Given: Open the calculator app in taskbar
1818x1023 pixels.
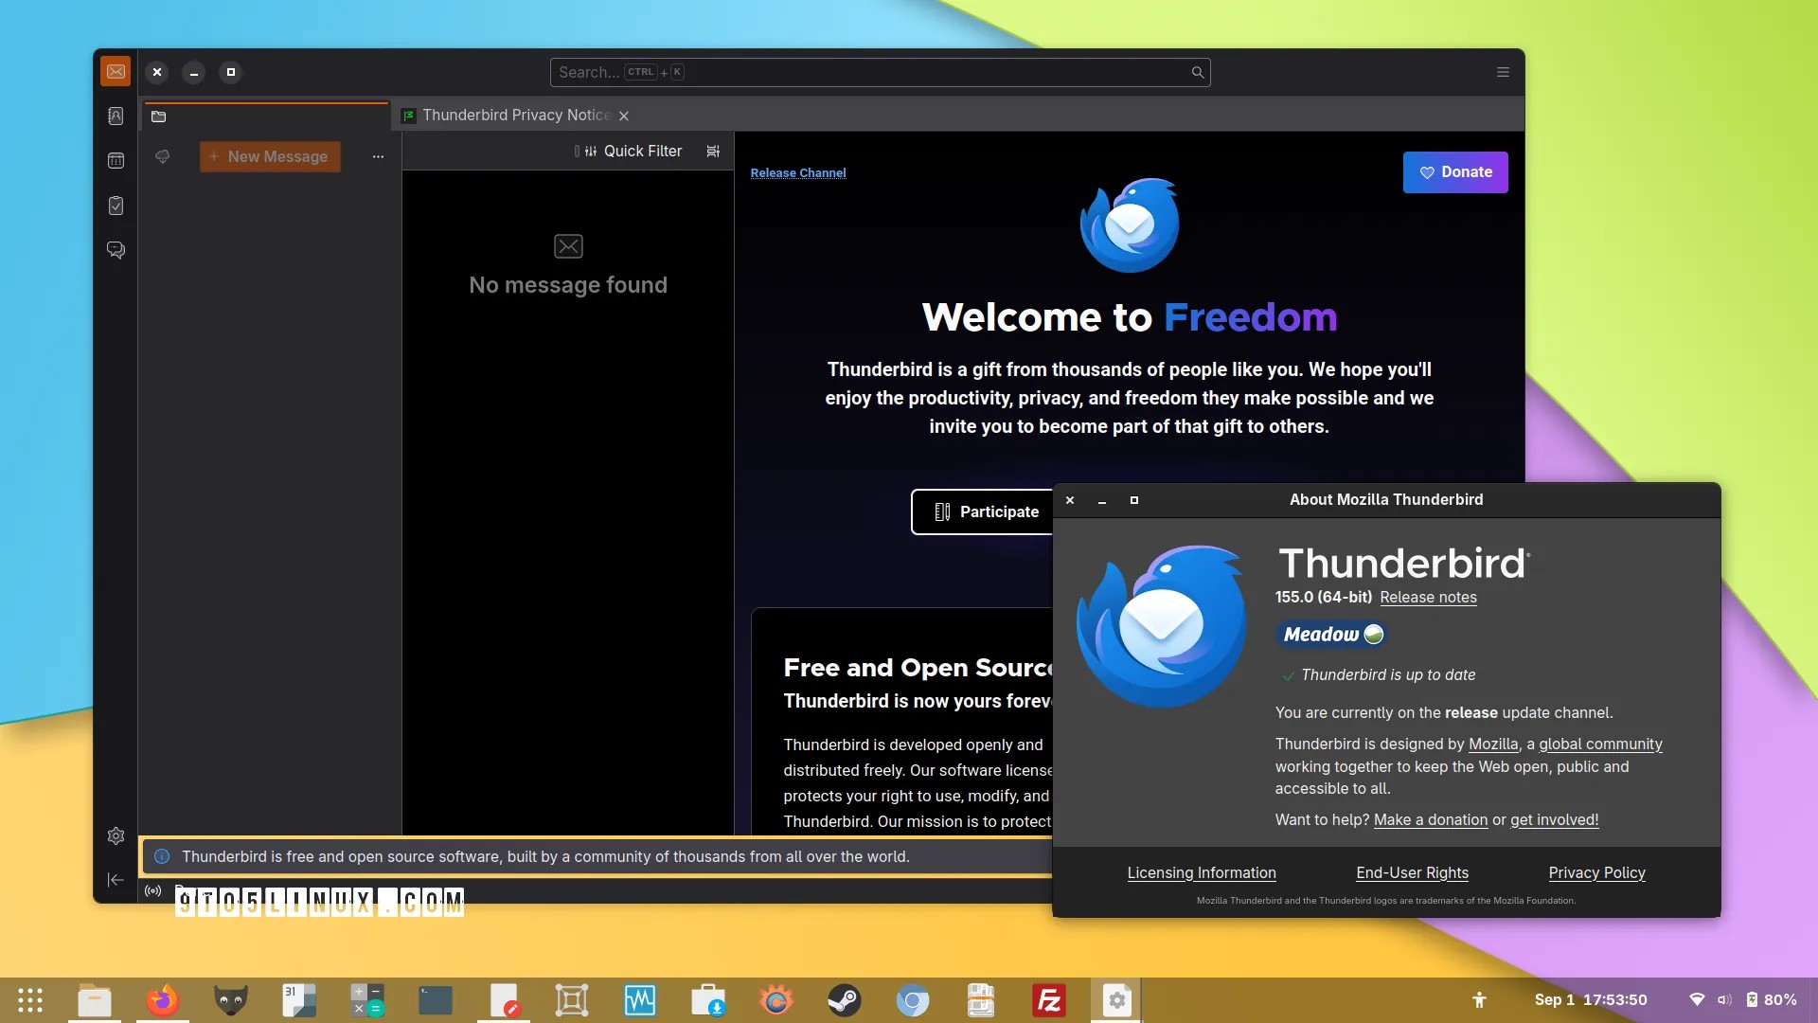Looking at the screenshot, I should pos(367,1000).
